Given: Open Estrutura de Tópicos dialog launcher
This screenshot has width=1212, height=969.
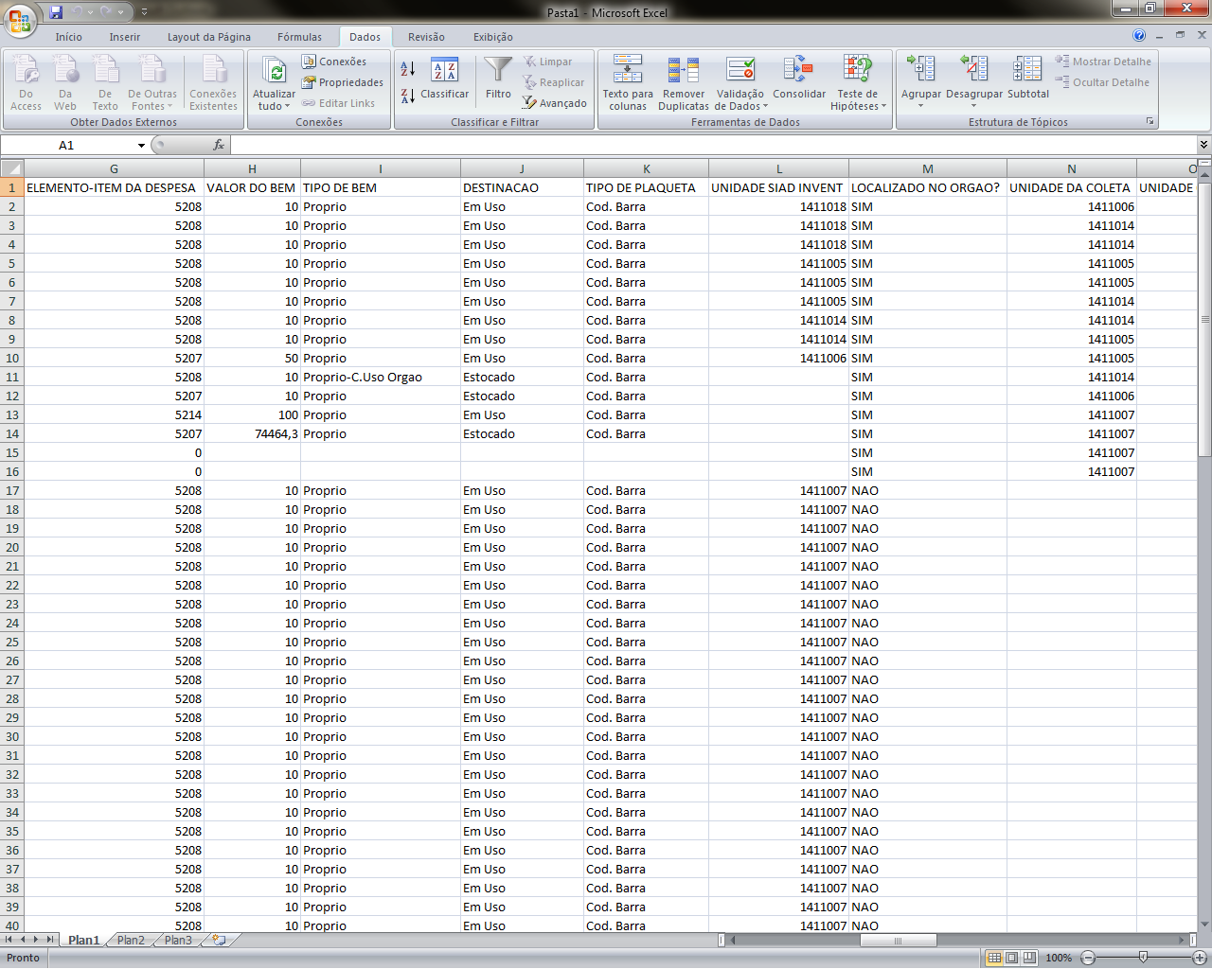Looking at the screenshot, I should click(x=1150, y=122).
